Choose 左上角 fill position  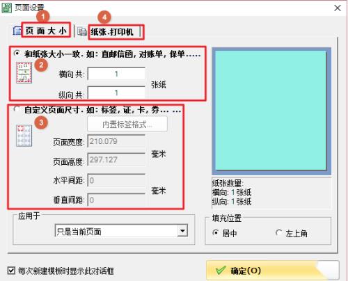[x=278, y=232]
